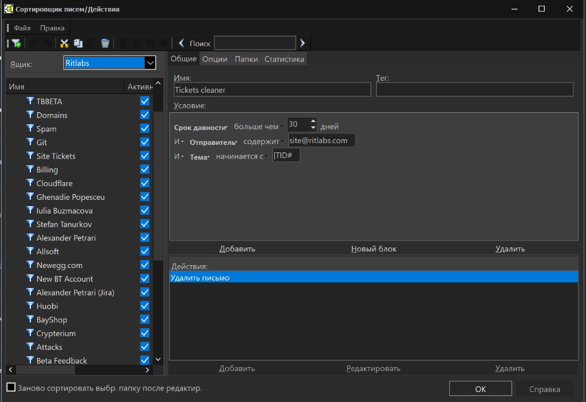Click the filter icon beside TBBETA

(30, 101)
